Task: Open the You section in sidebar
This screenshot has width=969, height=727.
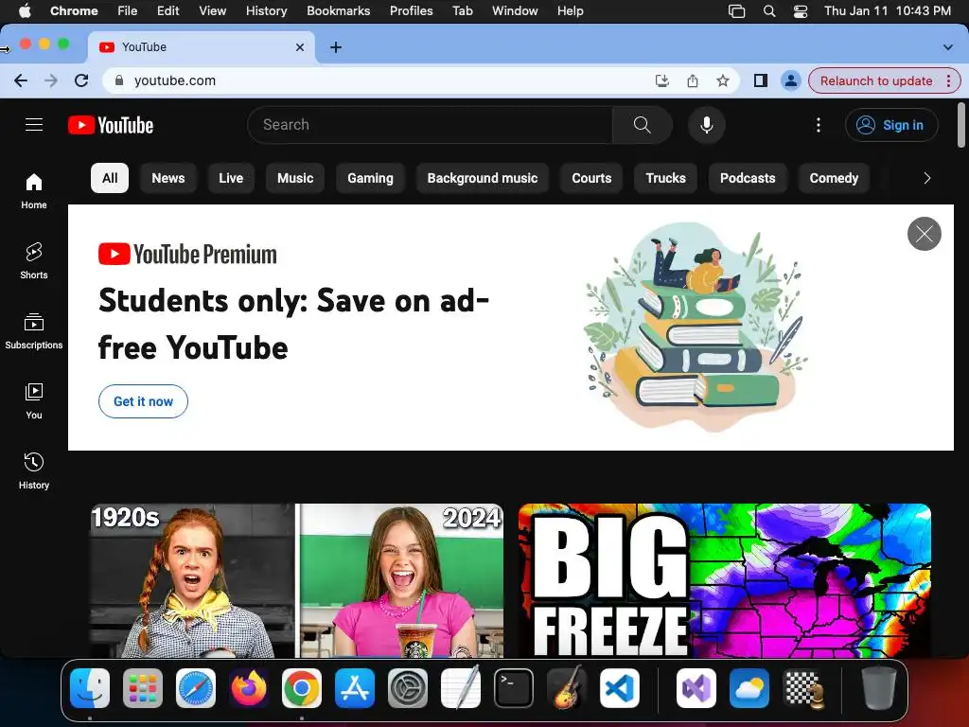Action: tap(34, 400)
